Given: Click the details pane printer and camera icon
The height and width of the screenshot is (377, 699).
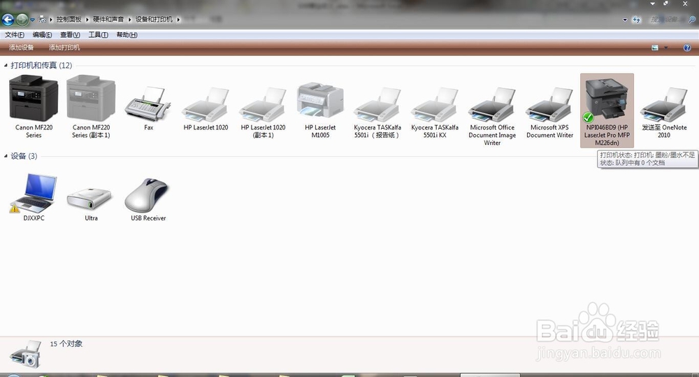Looking at the screenshot, I should pos(25,354).
